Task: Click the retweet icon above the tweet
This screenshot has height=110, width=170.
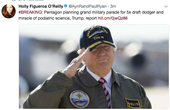Action: click(x=14, y=0)
